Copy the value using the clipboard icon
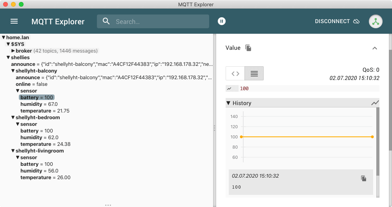The height and width of the screenshot is (207, 392). [x=248, y=48]
